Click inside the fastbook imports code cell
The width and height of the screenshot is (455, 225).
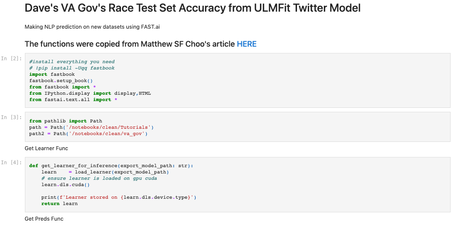pos(237,80)
